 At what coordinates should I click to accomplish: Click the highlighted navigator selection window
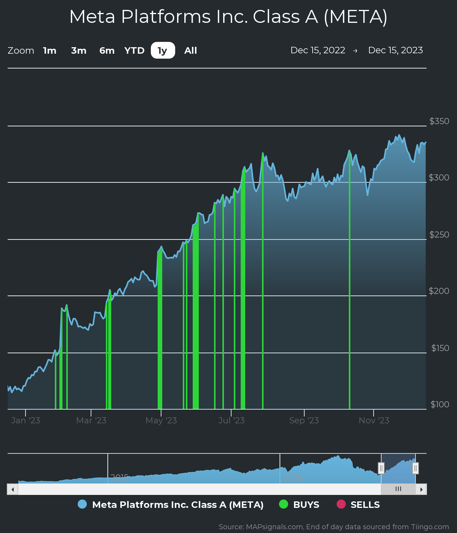coord(398,469)
